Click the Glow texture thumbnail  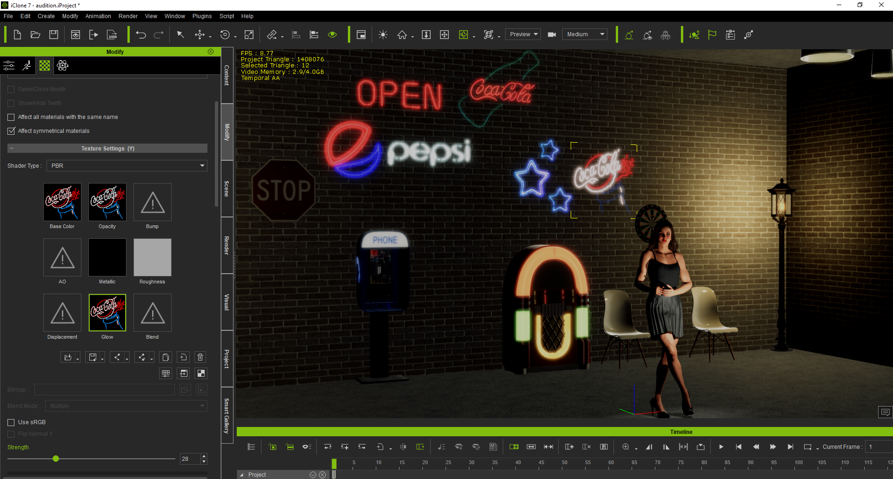tap(107, 313)
